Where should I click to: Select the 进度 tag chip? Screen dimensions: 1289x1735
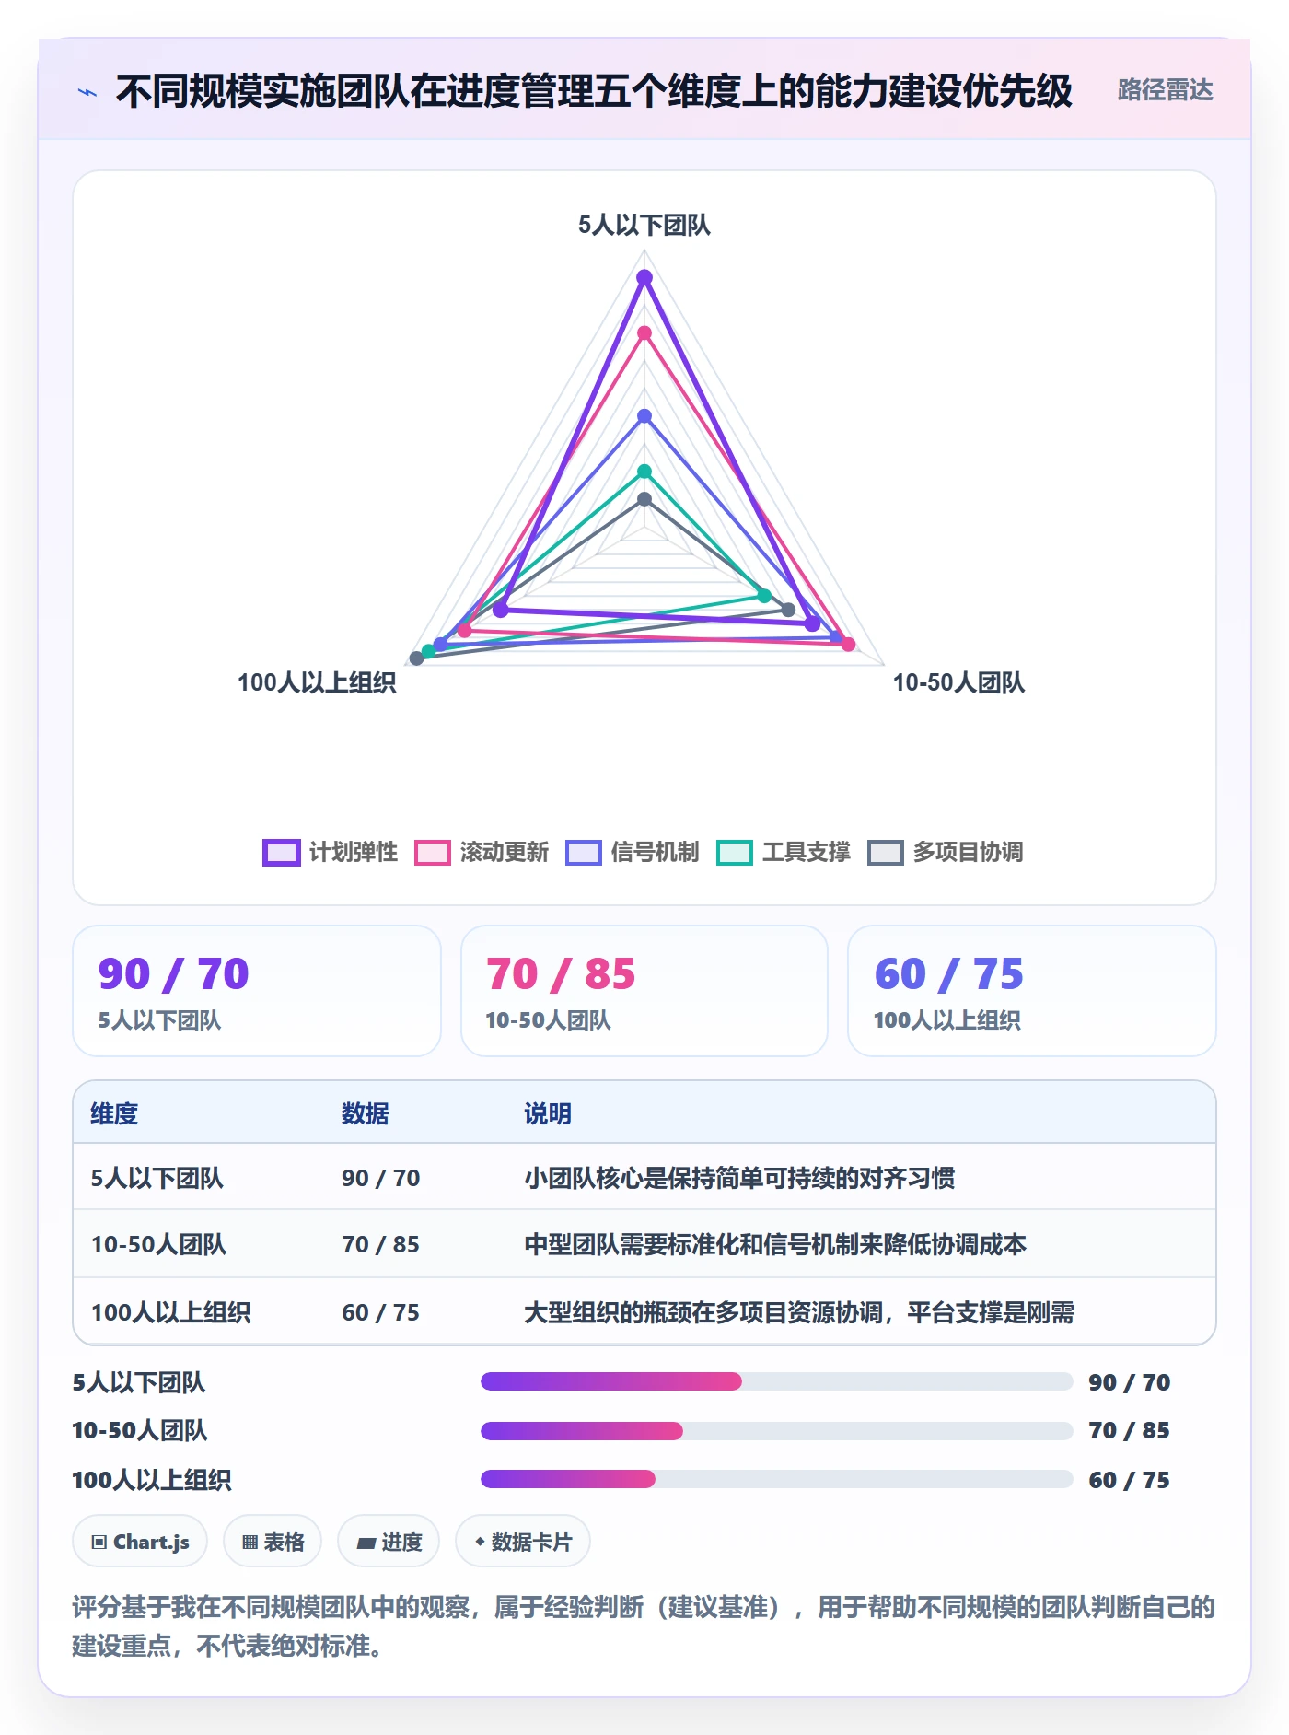pyautogui.click(x=389, y=1542)
